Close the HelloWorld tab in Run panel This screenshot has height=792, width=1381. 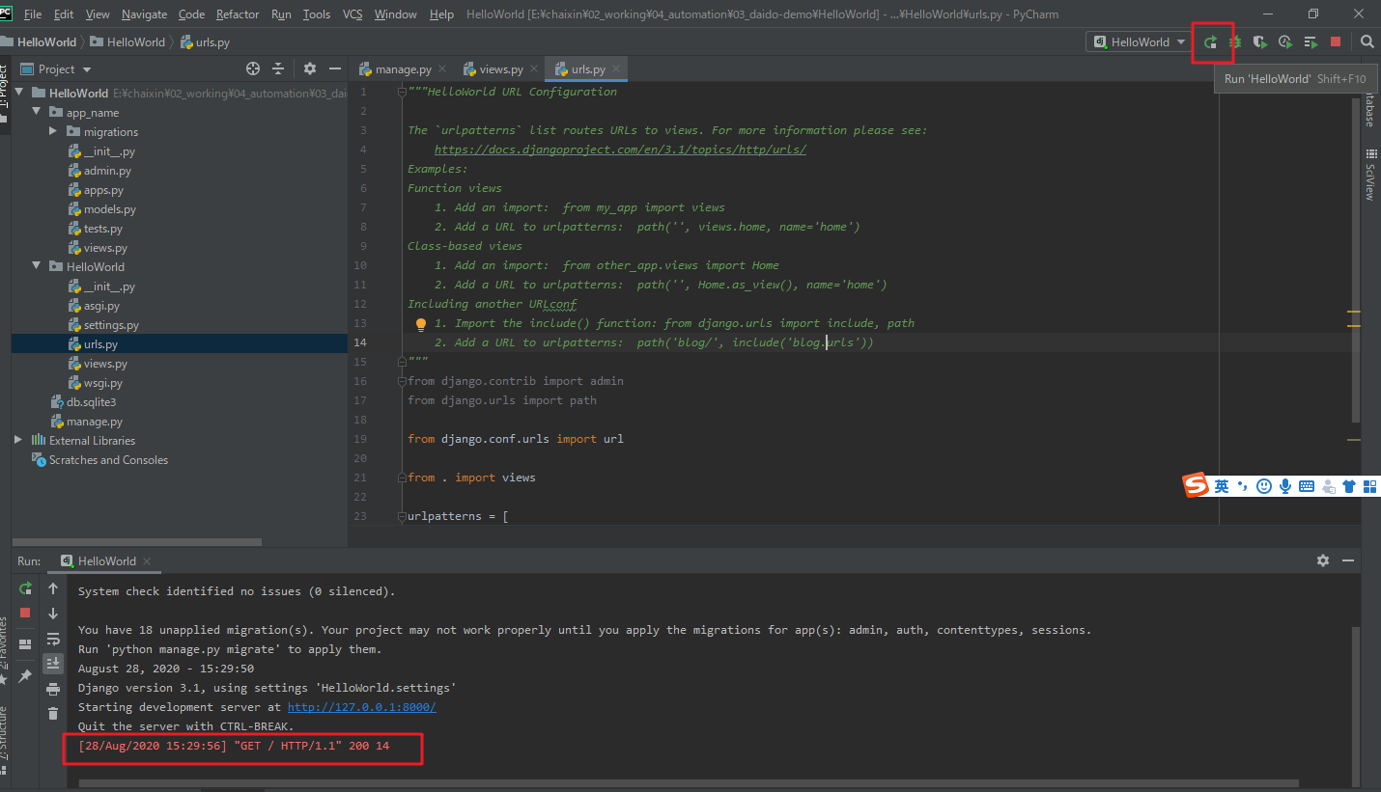pyautogui.click(x=147, y=560)
